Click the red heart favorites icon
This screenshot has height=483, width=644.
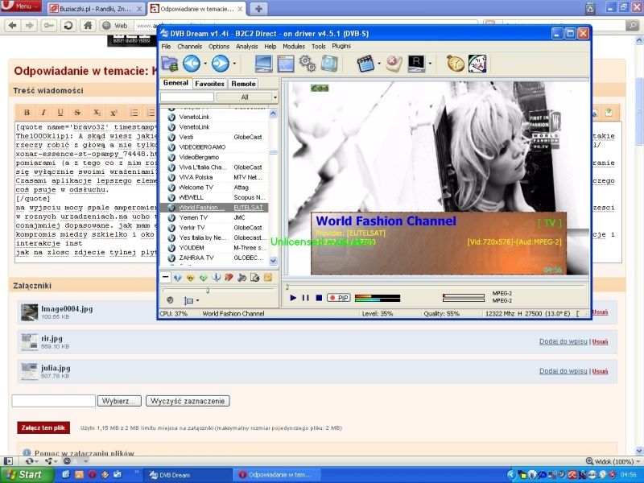click(229, 278)
